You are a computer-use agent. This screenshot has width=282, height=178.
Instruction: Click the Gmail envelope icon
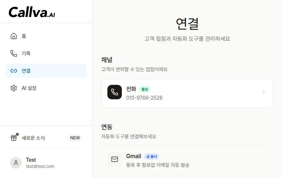tap(115, 159)
